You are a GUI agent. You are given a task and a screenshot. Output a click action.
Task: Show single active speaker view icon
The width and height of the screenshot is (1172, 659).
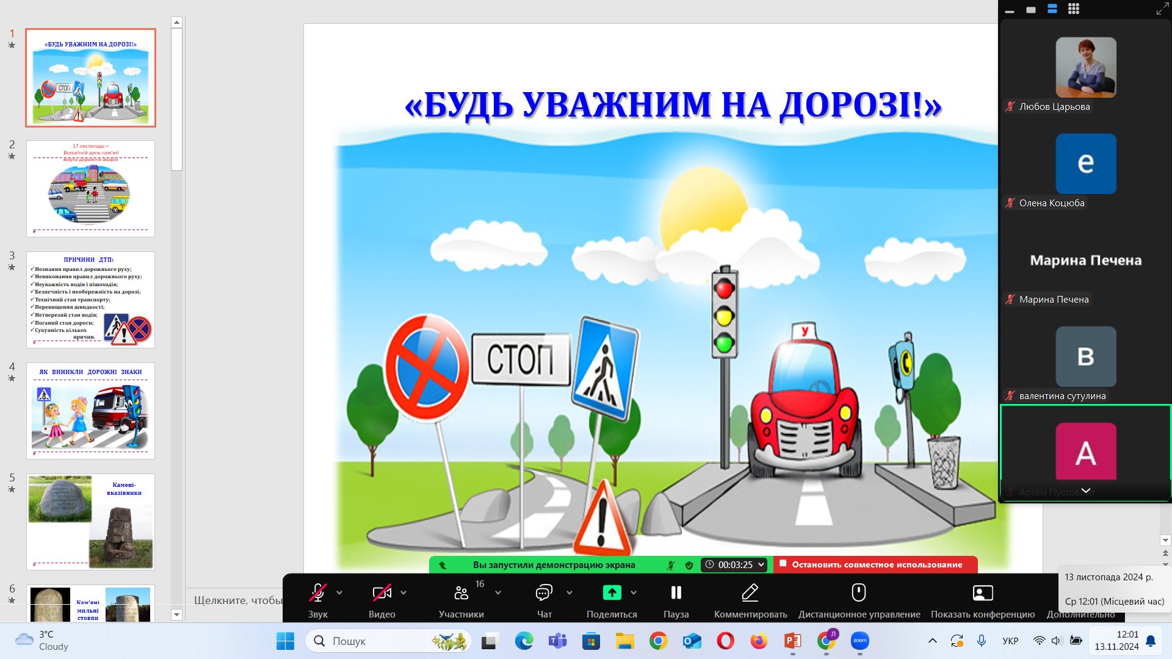tap(1031, 10)
